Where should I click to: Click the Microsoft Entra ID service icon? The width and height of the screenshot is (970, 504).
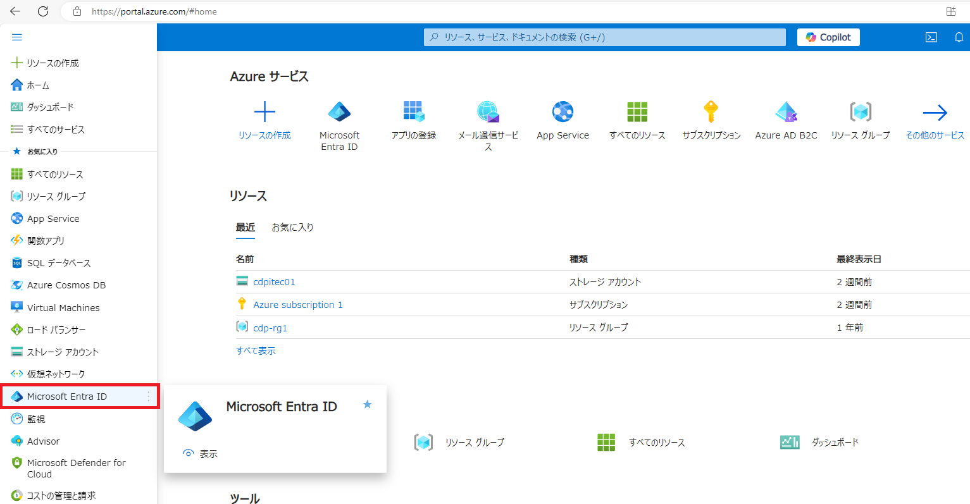pyautogui.click(x=339, y=113)
